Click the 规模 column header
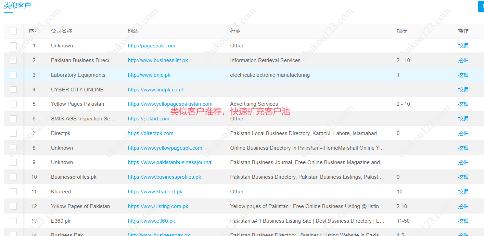 402,31
